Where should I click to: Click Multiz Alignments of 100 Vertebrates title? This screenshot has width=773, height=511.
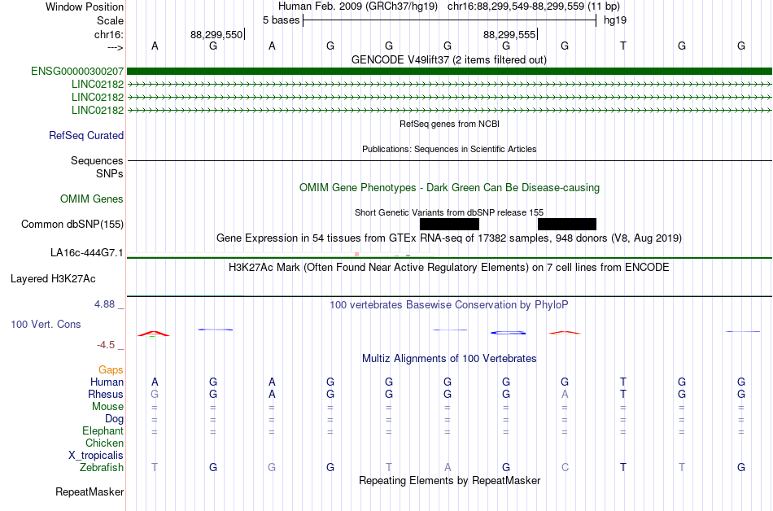point(449,359)
